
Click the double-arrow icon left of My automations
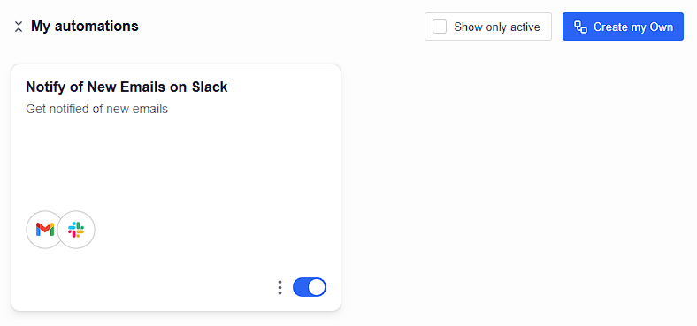[19, 27]
